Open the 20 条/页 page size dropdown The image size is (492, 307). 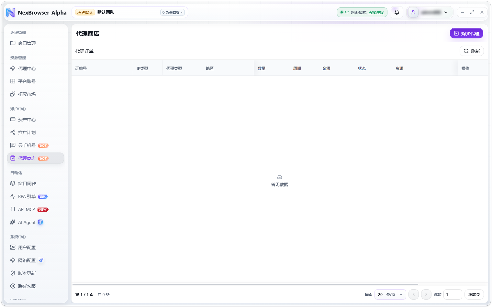pyautogui.click(x=390, y=295)
